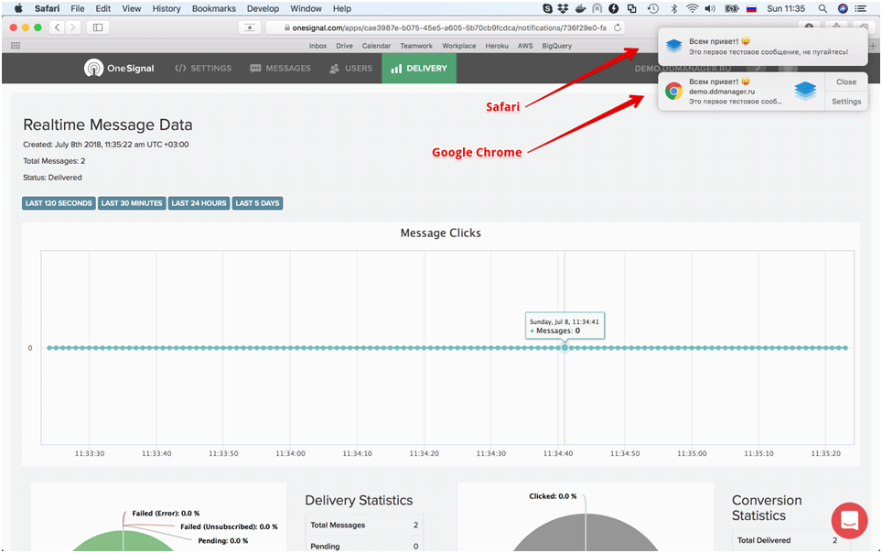Go back in Safari
This screenshot has height=553, width=882.
(x=58, y=27)
